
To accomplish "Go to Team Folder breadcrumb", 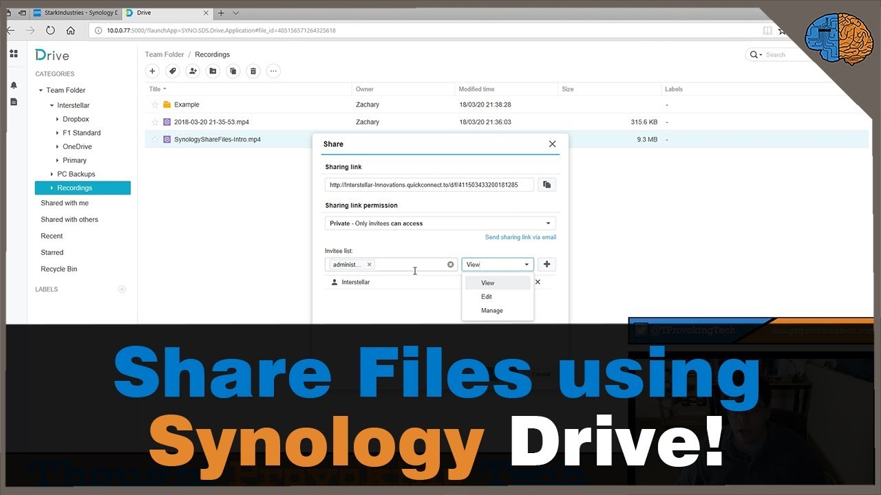I will click(x=164, y=54).
